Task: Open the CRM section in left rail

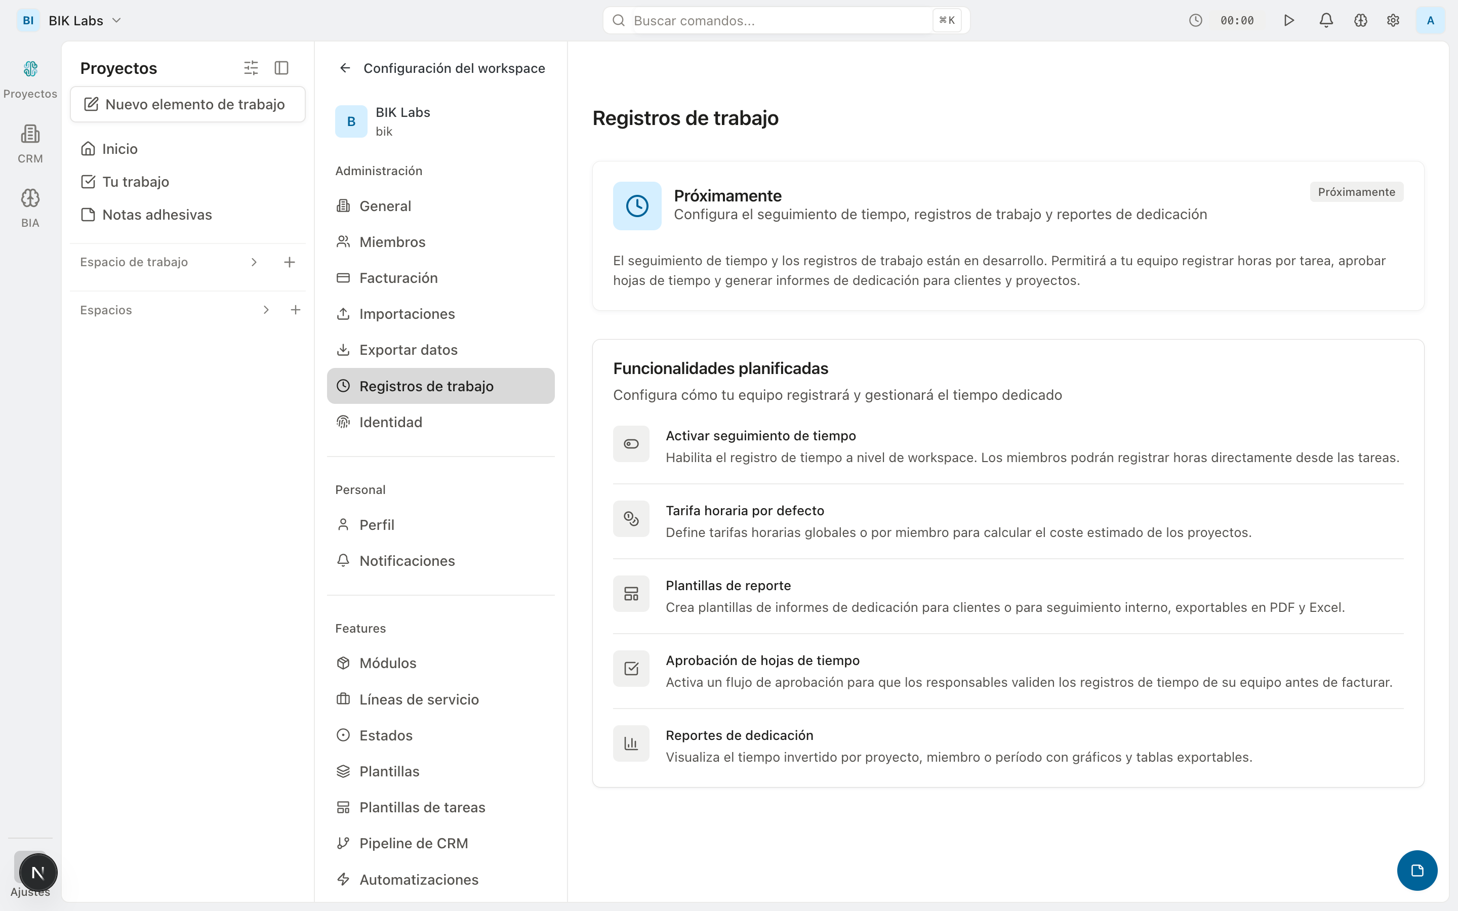Action: (30, 143)
